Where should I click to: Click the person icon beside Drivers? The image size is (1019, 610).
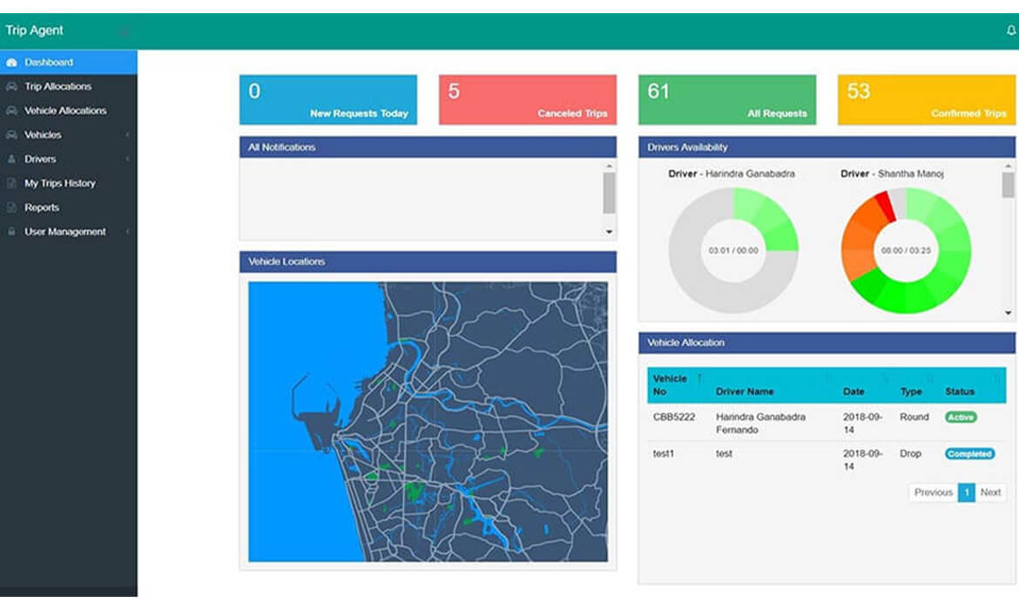point(11,159)
